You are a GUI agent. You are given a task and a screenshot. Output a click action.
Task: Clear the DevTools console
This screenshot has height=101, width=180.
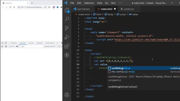pos(6,46)
